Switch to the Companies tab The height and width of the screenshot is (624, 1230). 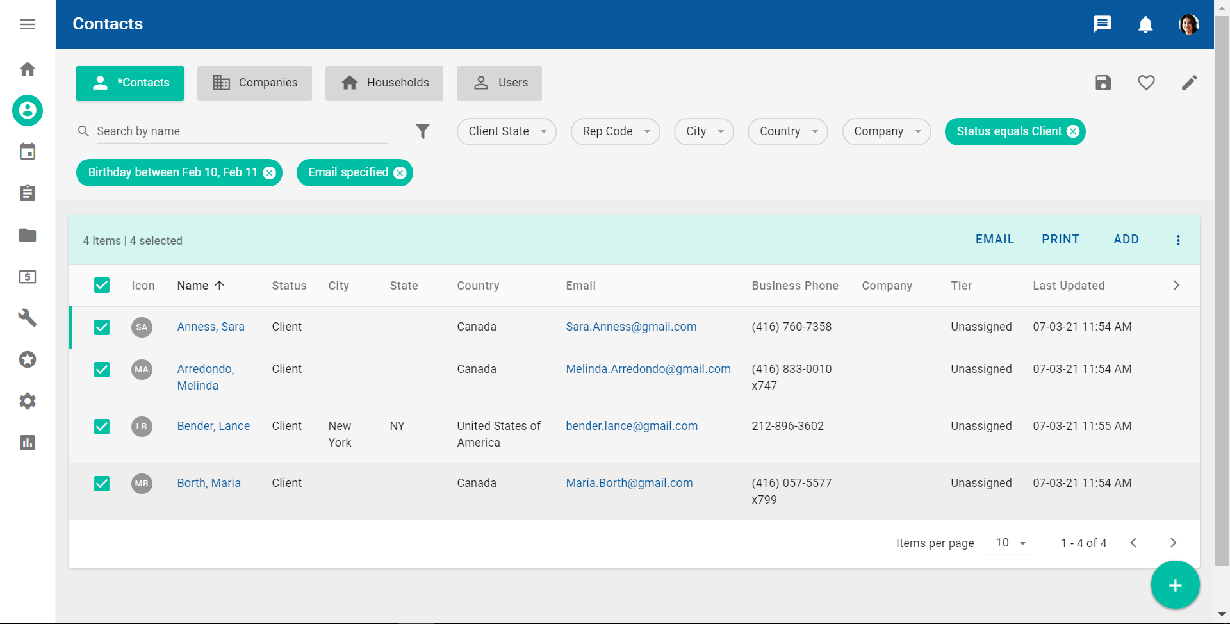coord(254,83)
